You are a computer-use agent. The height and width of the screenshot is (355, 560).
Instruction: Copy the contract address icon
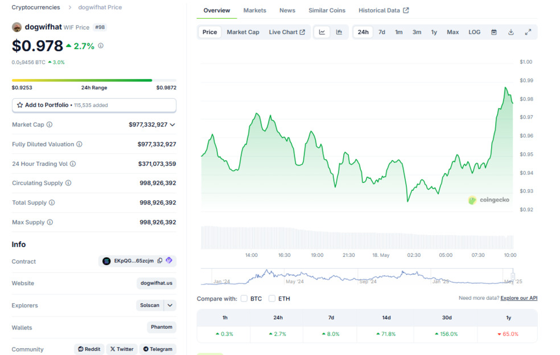click(160, 261)
